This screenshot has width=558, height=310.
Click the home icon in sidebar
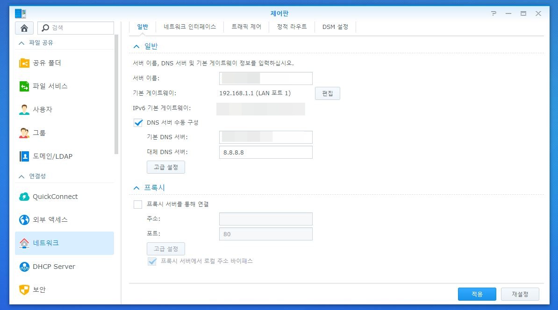(24, 28)
